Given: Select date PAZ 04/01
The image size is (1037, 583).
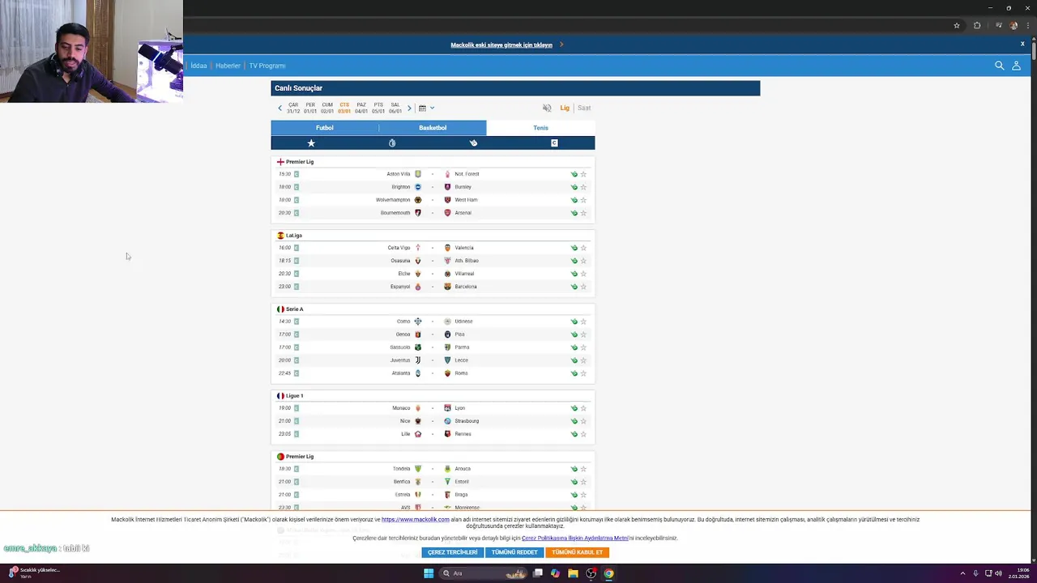Looking at the screenshot, I should (x=361, y=108).
